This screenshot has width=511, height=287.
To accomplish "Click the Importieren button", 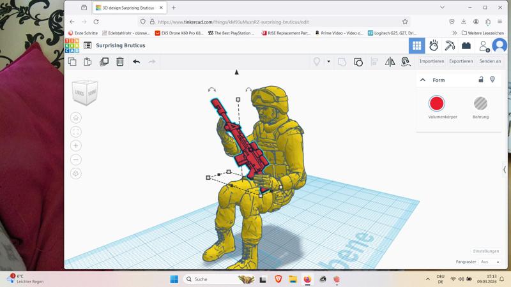I will click(x=432, y=61).
